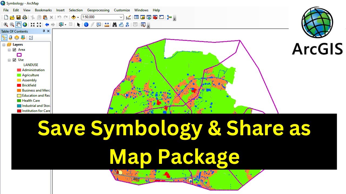Launch the ModelBuilder window icon
The image size is (346, 194).
pyautogui.click(x=169, y=17)
